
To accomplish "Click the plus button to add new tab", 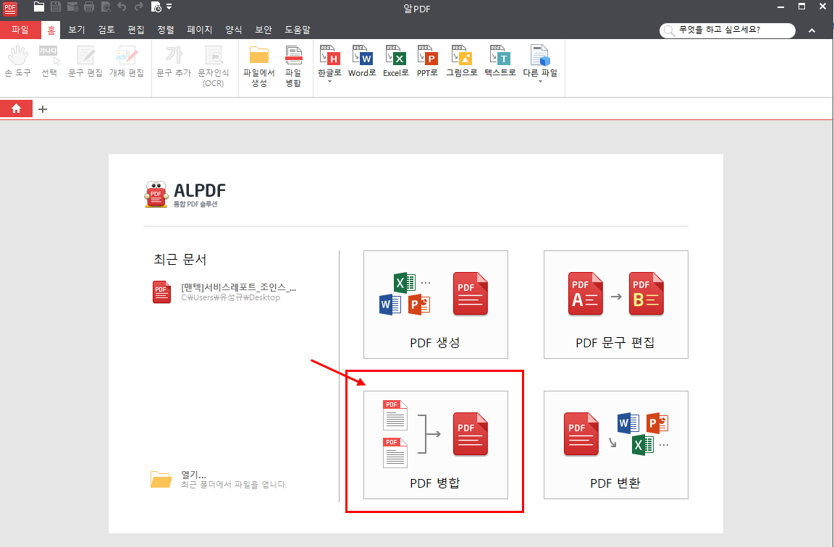I will (x=43, y=109).
